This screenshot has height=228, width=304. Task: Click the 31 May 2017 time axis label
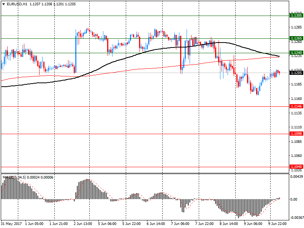pyautogui.click(x=11, y=224)
